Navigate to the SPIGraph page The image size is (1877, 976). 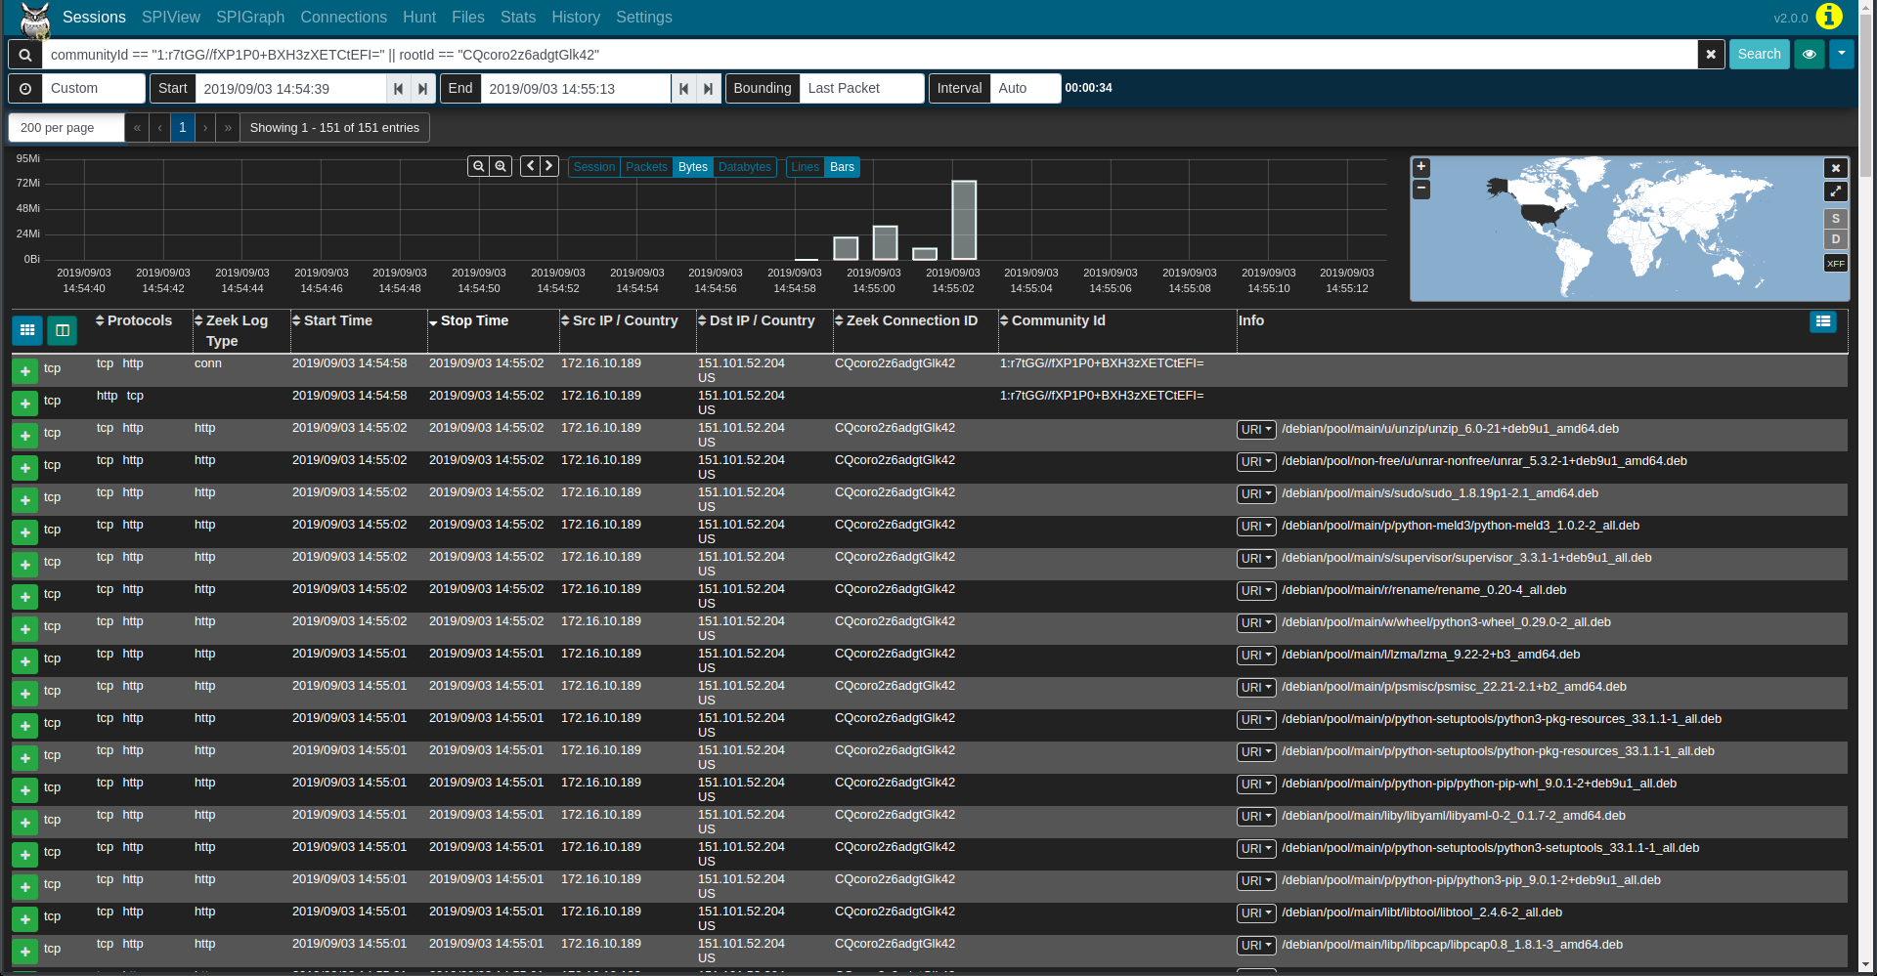click(x=250, y=17)
